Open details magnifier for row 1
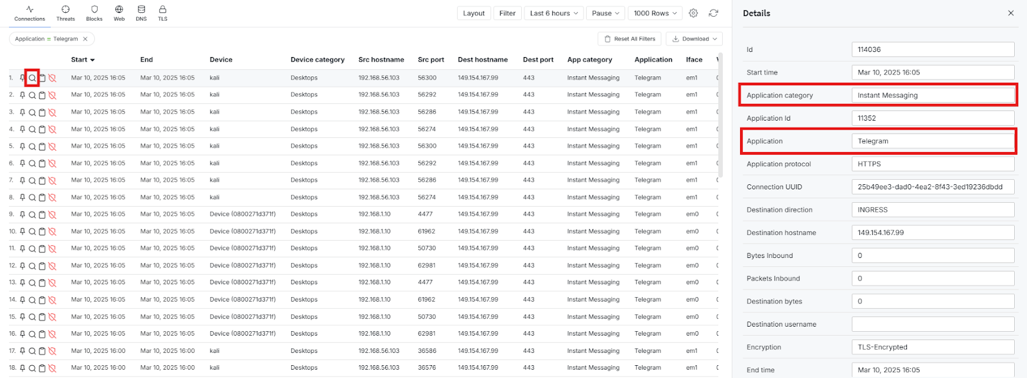 32,78
